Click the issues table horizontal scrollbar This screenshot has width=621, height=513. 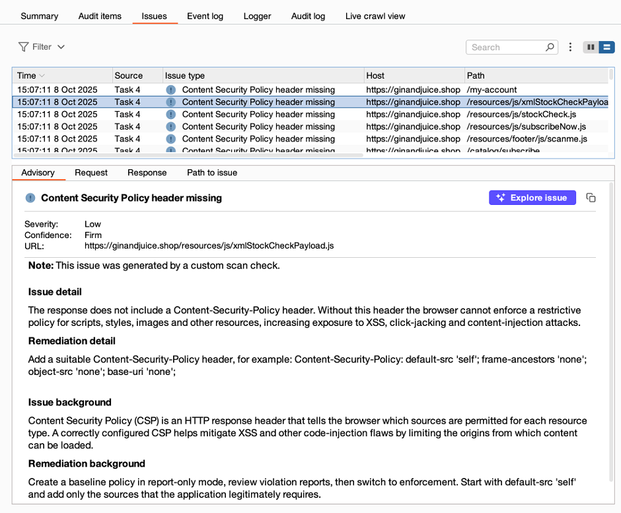[x=188, y=155]
